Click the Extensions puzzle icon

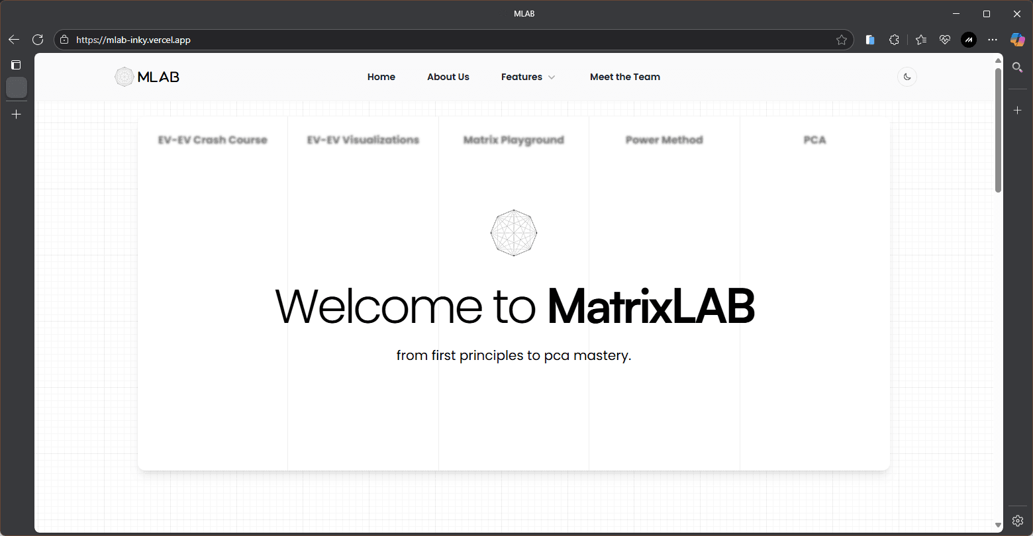[894, 40]
